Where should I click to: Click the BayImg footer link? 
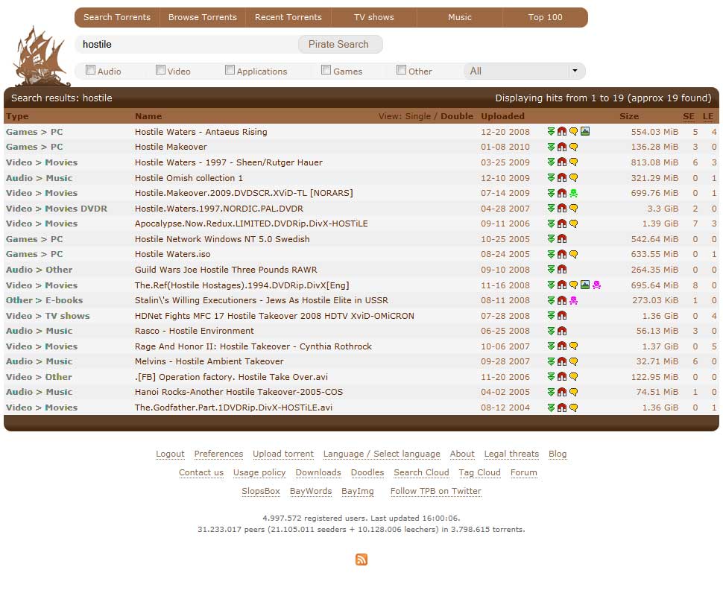point(357,492)
